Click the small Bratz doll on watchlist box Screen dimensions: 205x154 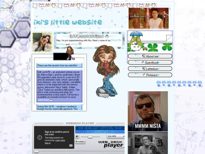pyautogui.click(x=70, y=53)
